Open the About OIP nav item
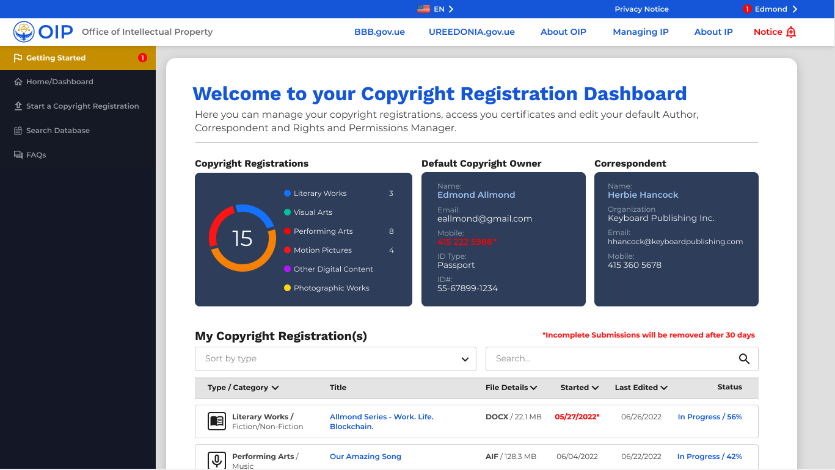Screen dimensions: 835x470 tap(563, 32)
